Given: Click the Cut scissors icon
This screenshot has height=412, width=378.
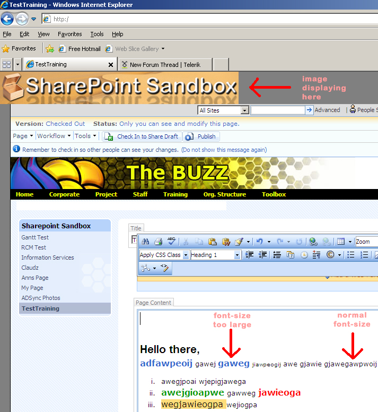Looking at the screenshot, I should [x=186, y=241].
